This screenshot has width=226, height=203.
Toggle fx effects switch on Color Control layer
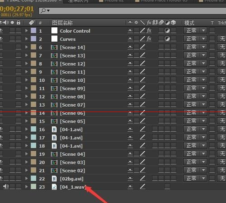149,30
